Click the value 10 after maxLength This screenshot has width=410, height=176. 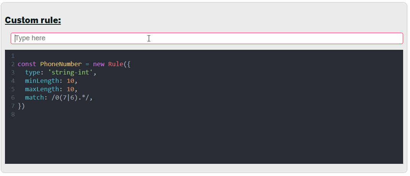coord(70,89)
